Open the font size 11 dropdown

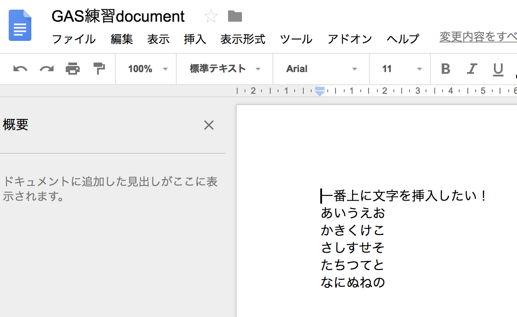pos(400,69)
